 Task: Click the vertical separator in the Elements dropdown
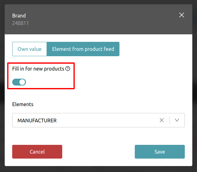[x=169, y=120]
